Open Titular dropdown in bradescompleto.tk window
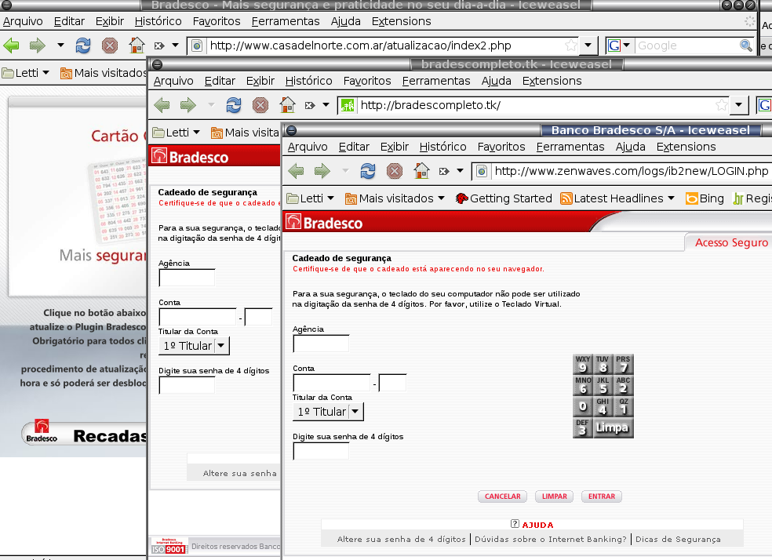 pyautogui.click(x=221, y=345)
